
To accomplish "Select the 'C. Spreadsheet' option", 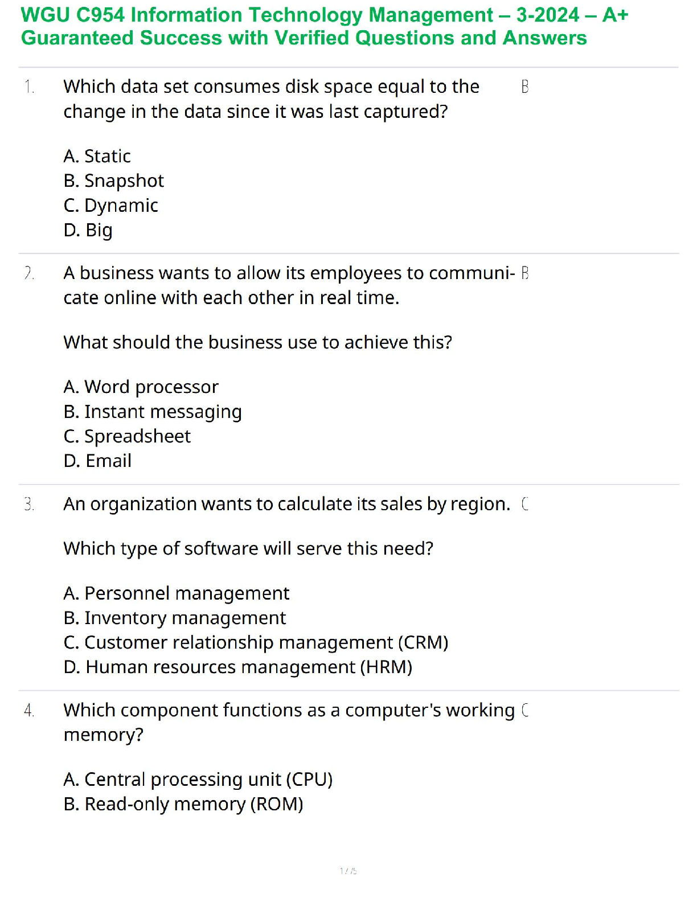I will (x=127, y=436).
